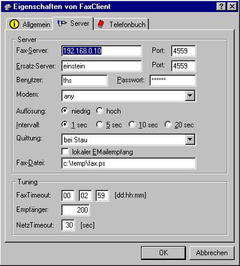Switch to the Allgemein tab
This screenshot has width=240, height=266.
point(29,24)
